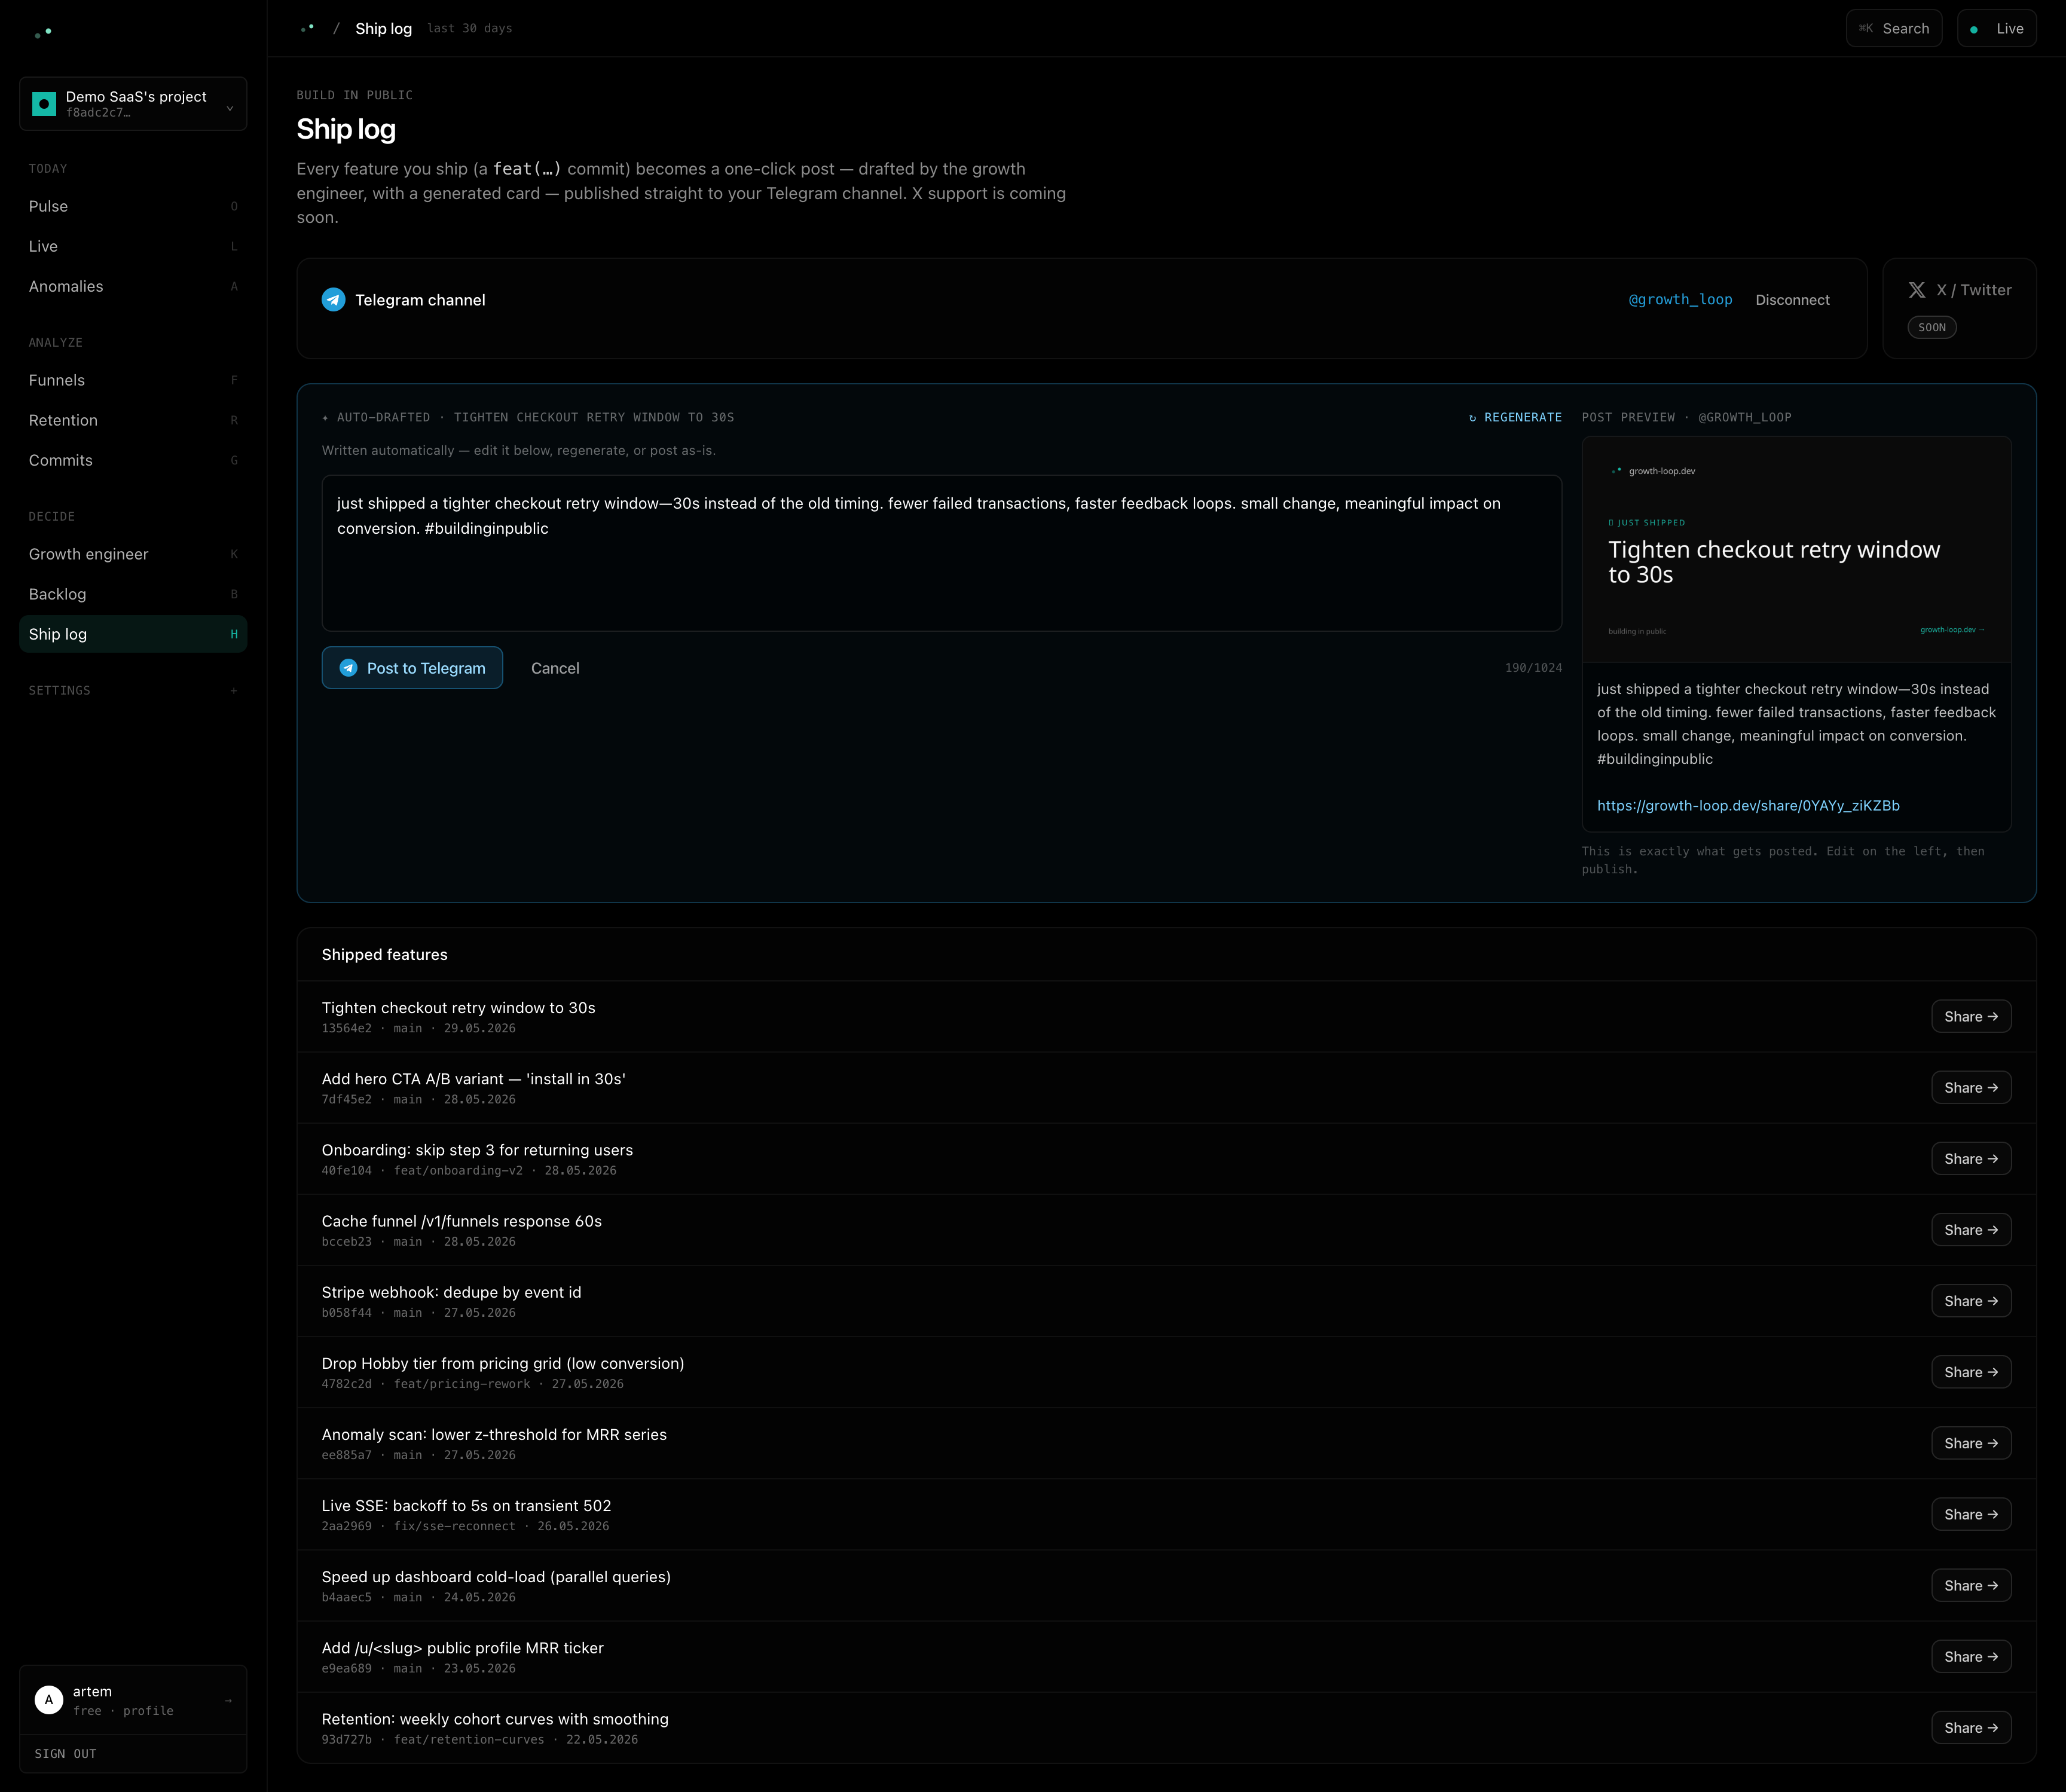Click the 'last 30 days' label
2066x1792 pixels.
pyautogui.click(x=469, y=29)
